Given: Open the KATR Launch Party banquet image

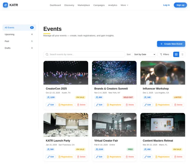Looking at the screenshot, I should click(66, 125).
